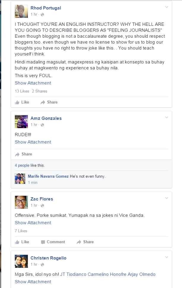Image resolution: width=182 pixels, height=288 pixels.
Task: Click Christen Rogelio's profile picture
Action: point(21,261)
